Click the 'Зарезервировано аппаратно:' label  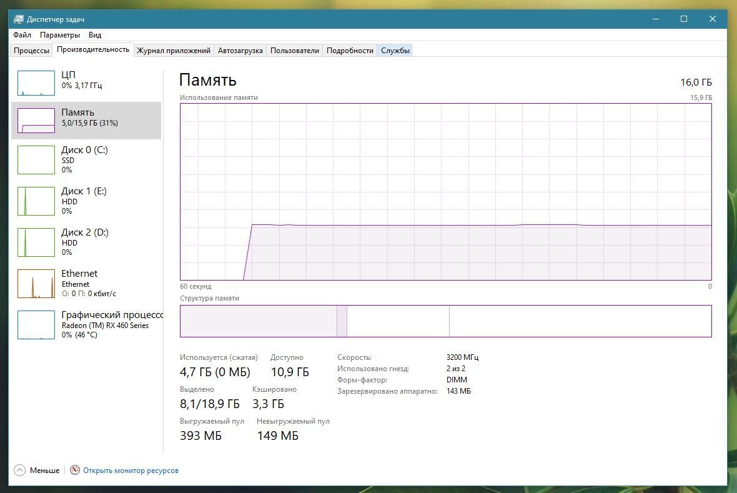coord(387,391)
